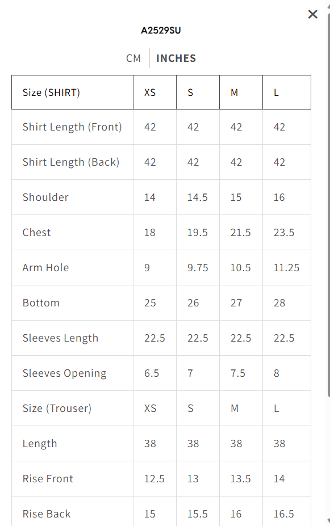Select the INCHES unit tab
Image resolution: width=330 pixels, height=526 pixels.
pos(176,58)
